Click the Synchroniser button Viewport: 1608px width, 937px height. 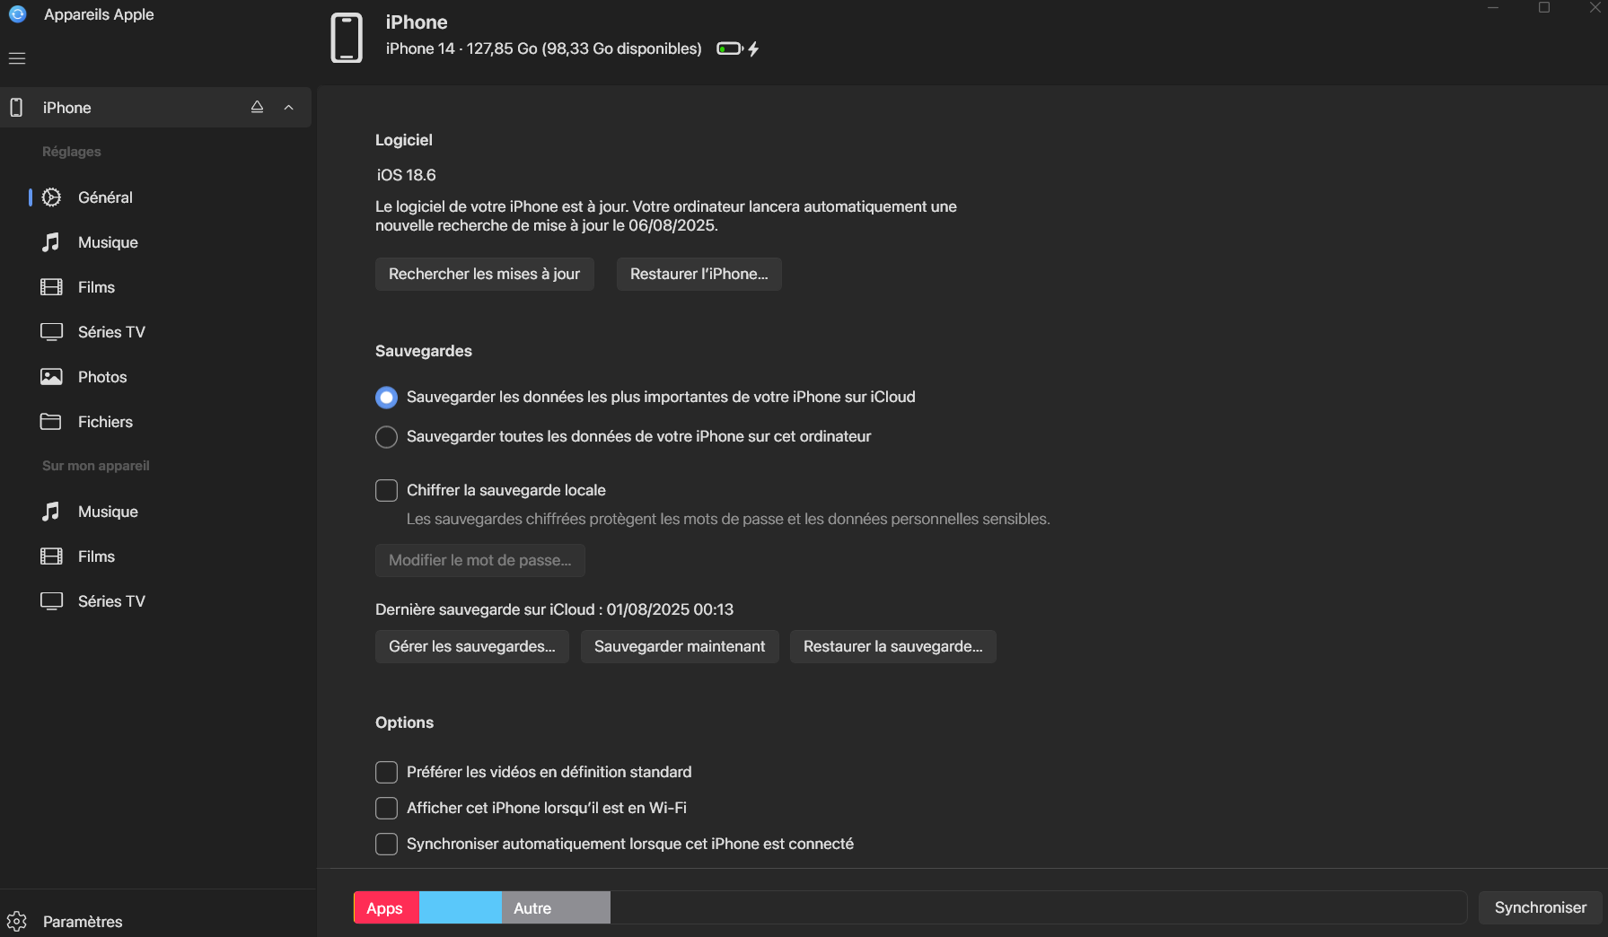point(1540,907)
